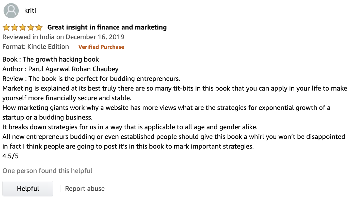Mark this review as Helpful

[x=28, y=189]
